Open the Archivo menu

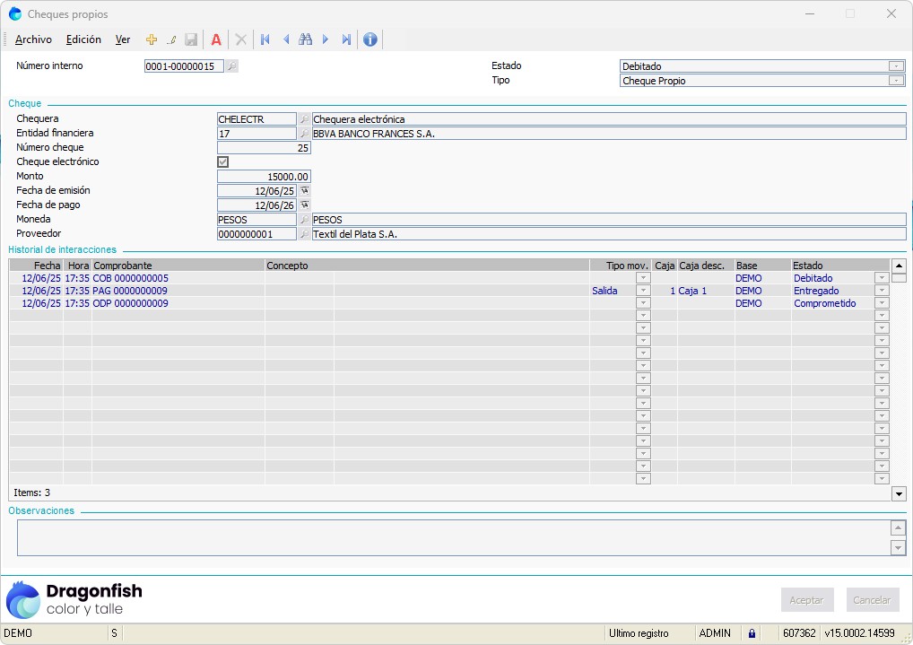pos(34,39)
